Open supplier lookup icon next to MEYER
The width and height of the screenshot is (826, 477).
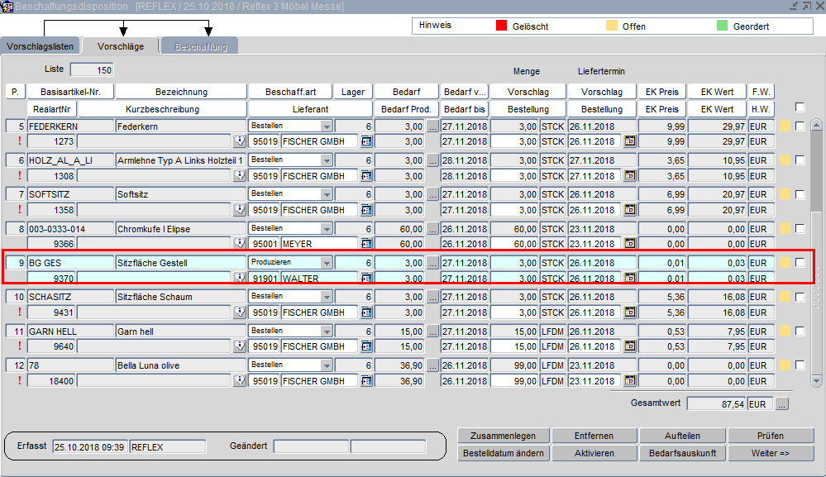point(366,244)
